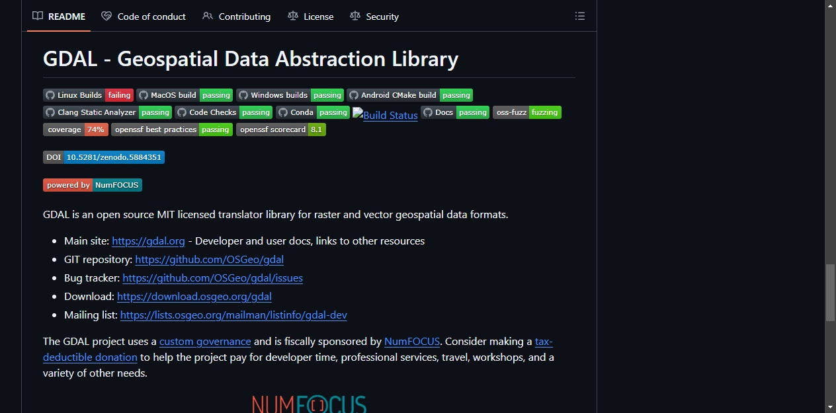Open the Contributing tab
Viewport: 836px width, 413px height.
coord(236,17)
